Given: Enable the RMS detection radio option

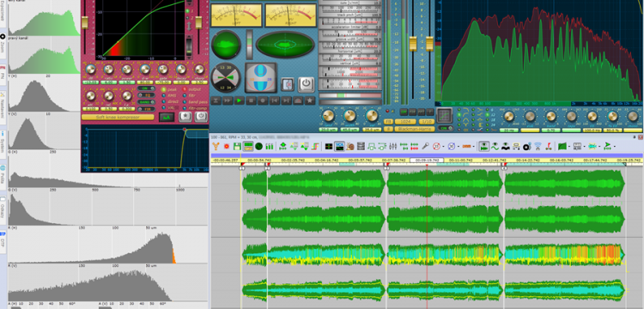Looking at the screenshot, I should click(163, 95).
